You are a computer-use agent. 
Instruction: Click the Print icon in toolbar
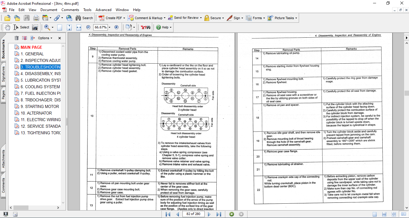pos(36,18)
